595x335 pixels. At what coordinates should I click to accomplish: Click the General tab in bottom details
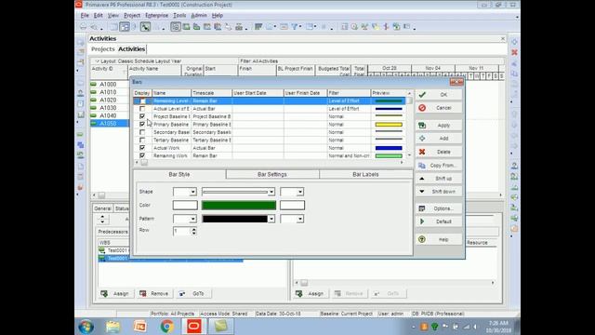[103, 208]
